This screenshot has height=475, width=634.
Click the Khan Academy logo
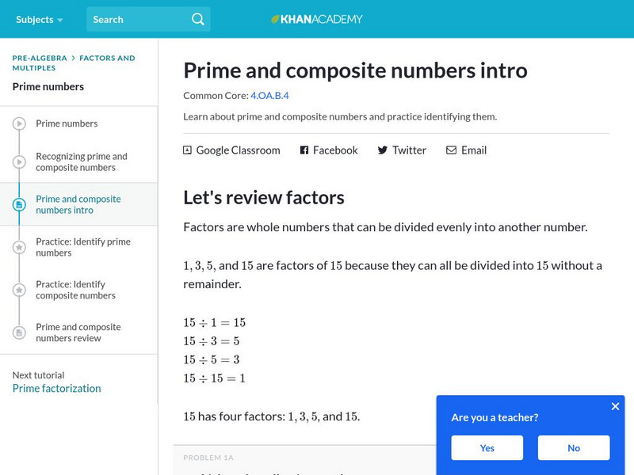point(316,19)
